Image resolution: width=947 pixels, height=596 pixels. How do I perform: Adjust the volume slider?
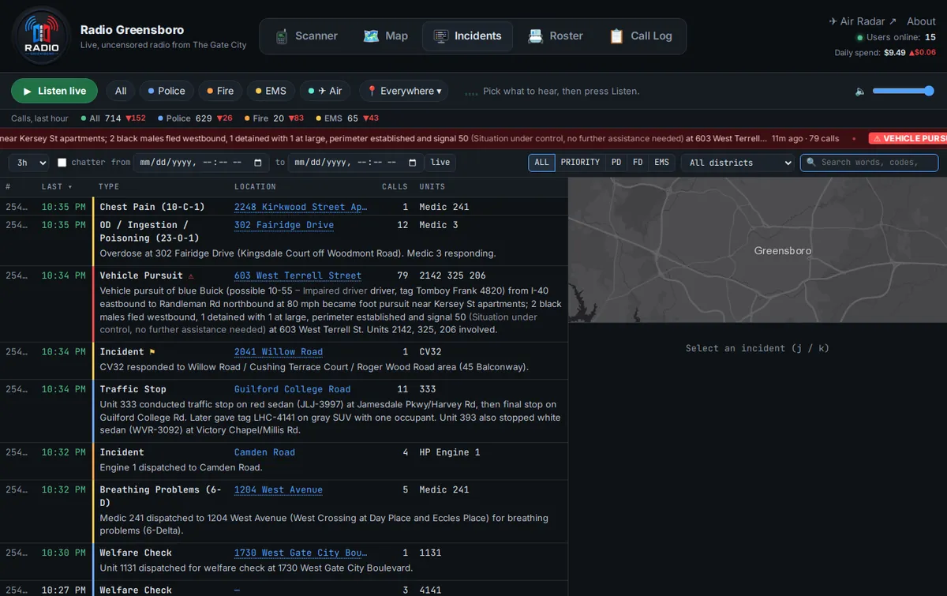pyautogui.click(x=904, y=91)
